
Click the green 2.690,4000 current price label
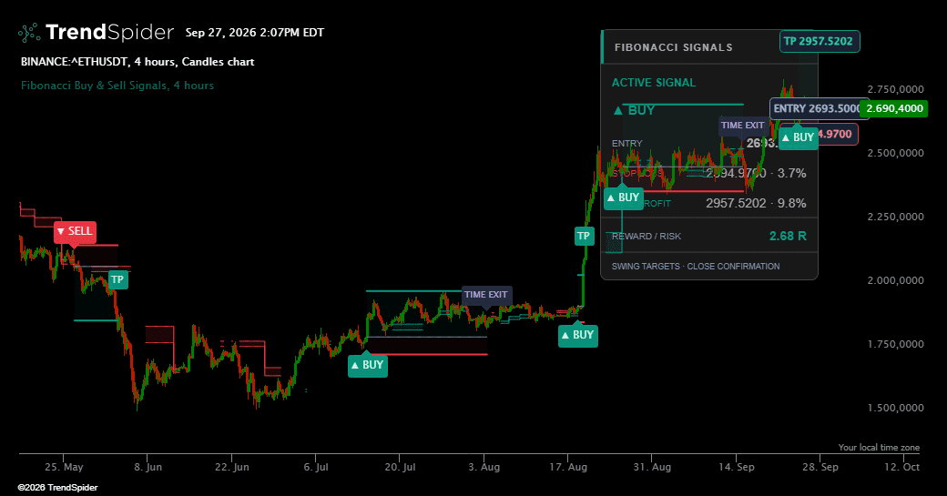tap(894, 108)
